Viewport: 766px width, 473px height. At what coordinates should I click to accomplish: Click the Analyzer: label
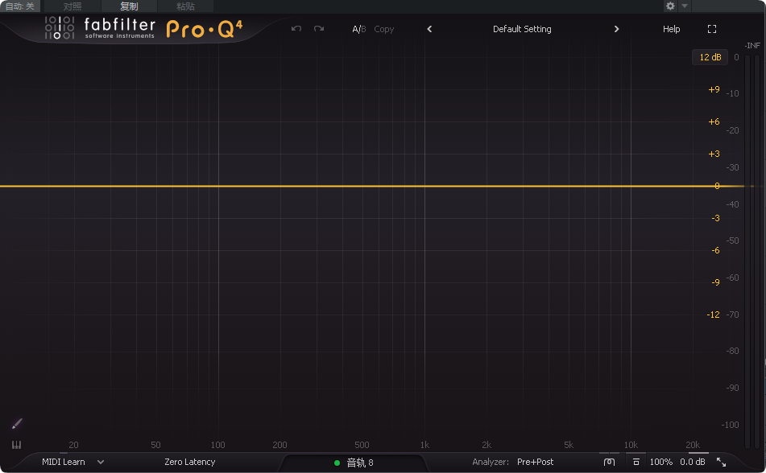tap(491, 462)
